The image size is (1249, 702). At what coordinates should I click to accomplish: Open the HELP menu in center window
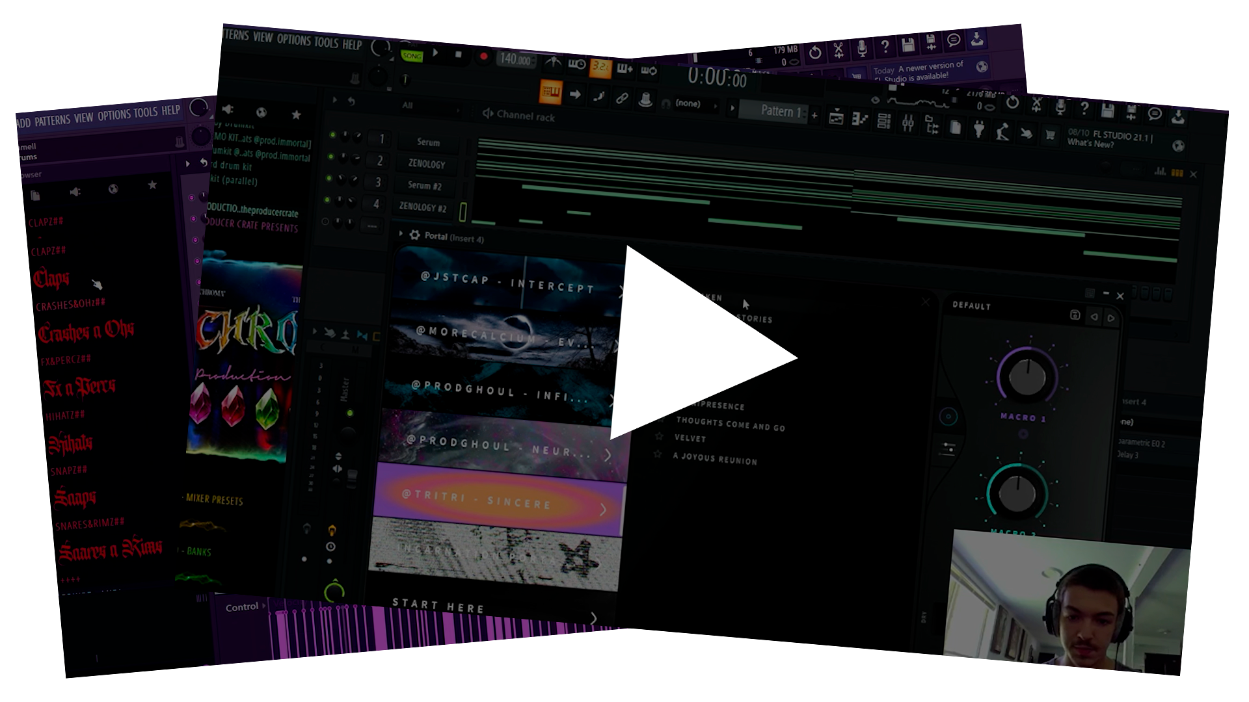point(352,44)
